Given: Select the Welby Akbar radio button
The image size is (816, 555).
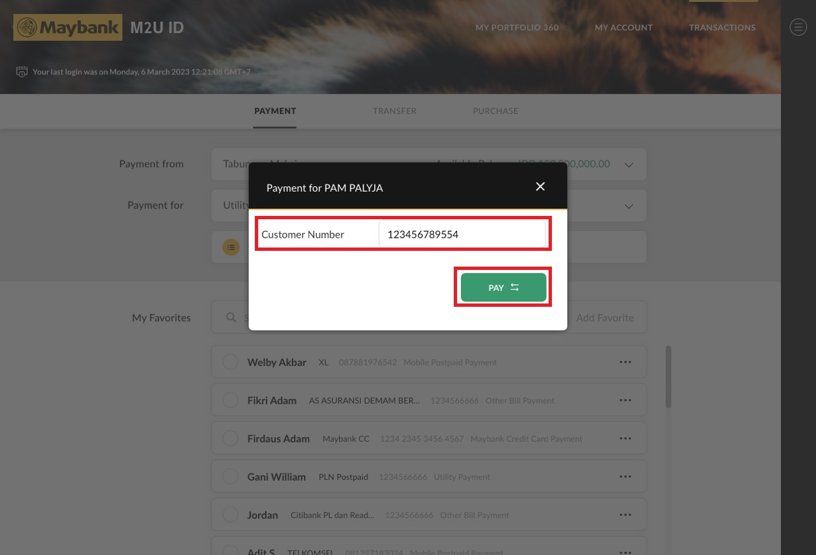Looking at the screenshot, I should [231, 362].
